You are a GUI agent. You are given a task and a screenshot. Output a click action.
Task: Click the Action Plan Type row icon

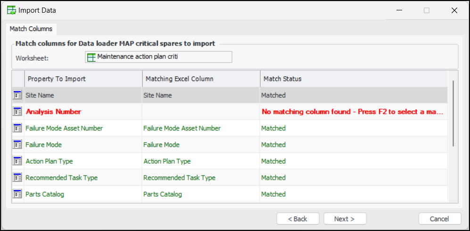click(x=17, y=161)
